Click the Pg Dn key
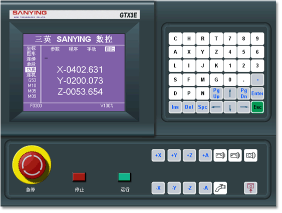 tap(244, 93)
